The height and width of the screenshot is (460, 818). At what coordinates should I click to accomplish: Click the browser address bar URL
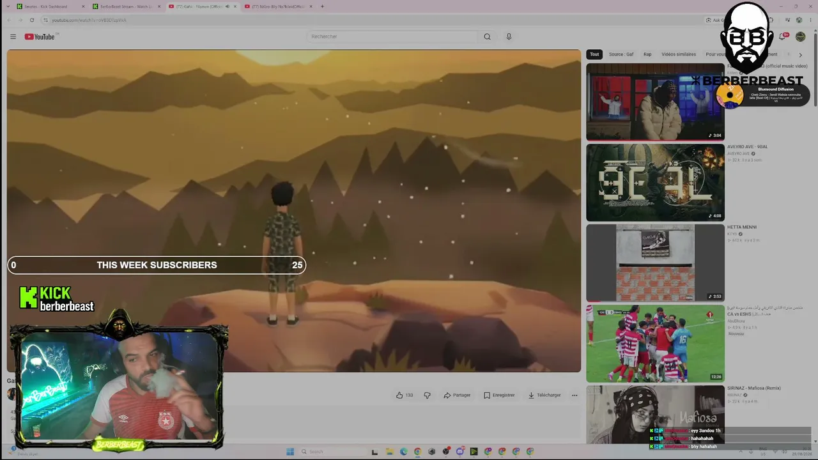click(x=89, y=20)
